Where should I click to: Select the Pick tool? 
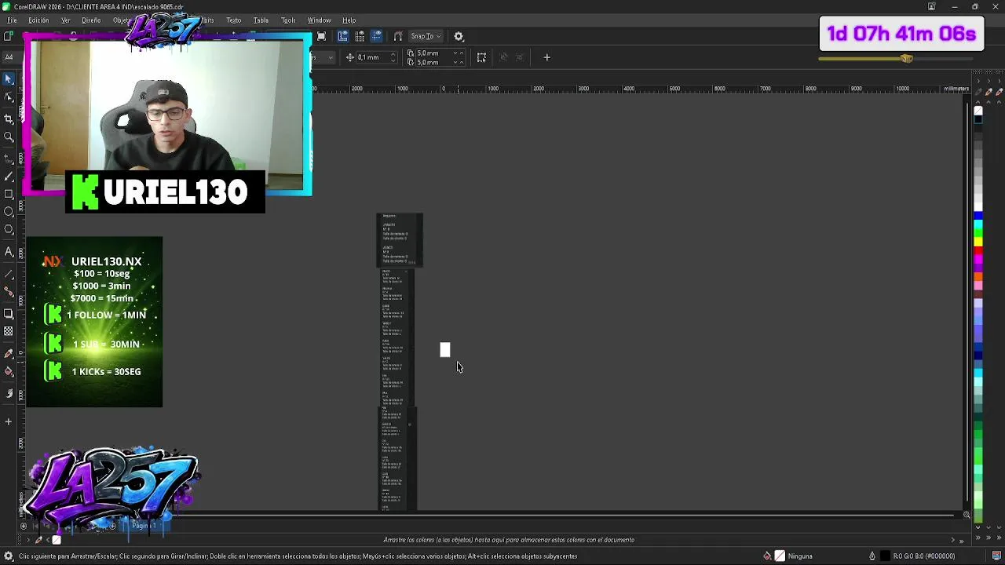pos(9,78)
